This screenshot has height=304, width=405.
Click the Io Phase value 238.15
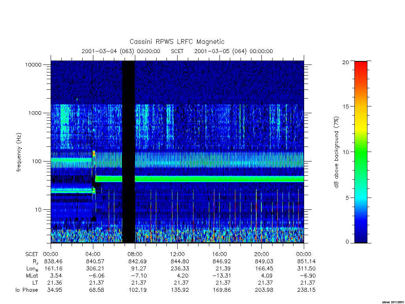tap(307, 290)
